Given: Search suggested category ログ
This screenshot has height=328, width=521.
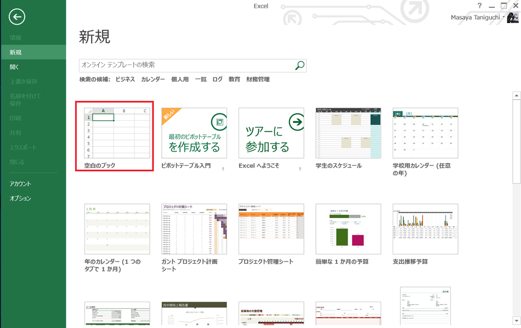Looking at the screenshot, I should coord(218,79).
